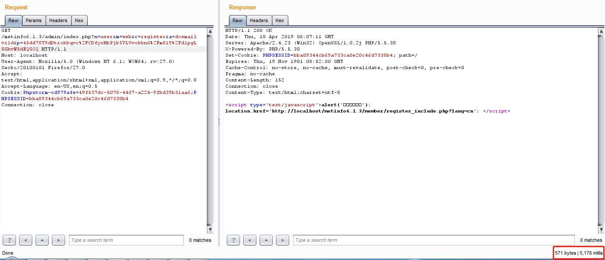Click the 'Host: localhost' request line
This screenshot has height=260, width=605.
click(24, 55)
